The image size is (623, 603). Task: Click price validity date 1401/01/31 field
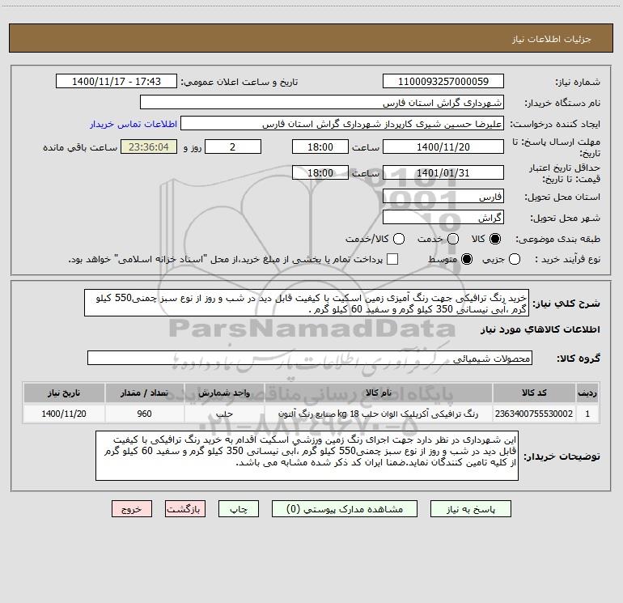pos(443,173)
